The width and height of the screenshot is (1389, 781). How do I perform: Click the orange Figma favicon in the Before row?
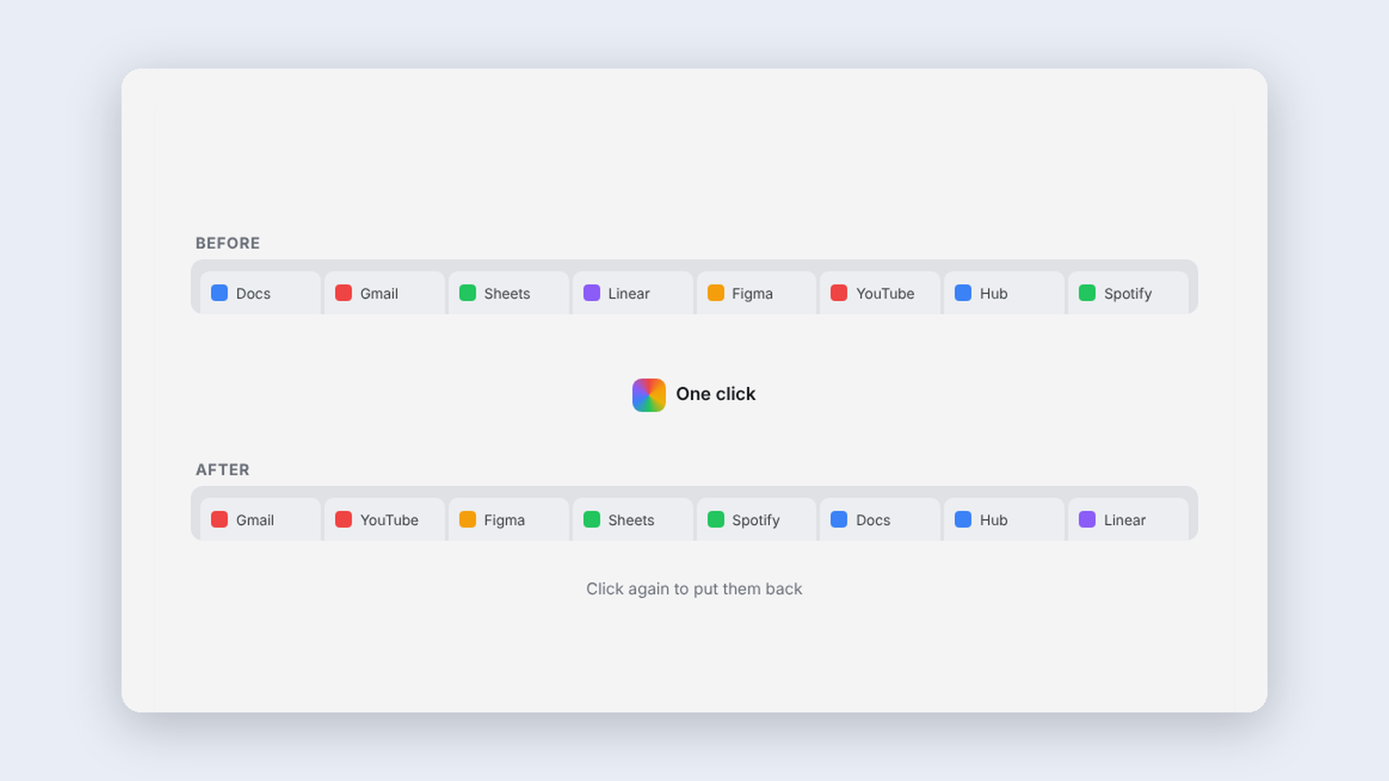[716, 292]
